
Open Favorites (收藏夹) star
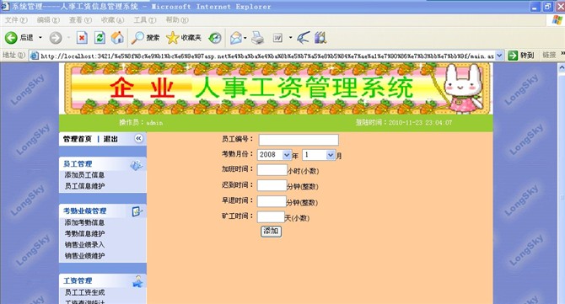pos(184,37)
